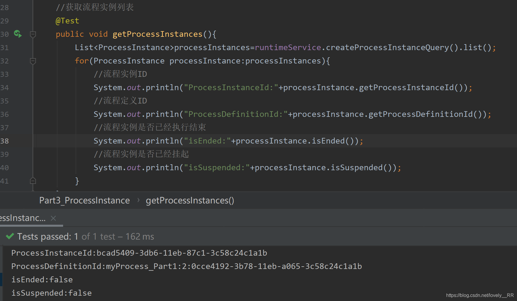
Task: Click the Part3_ProcessInstance breadcrumb
Action: tap(84, 200)
